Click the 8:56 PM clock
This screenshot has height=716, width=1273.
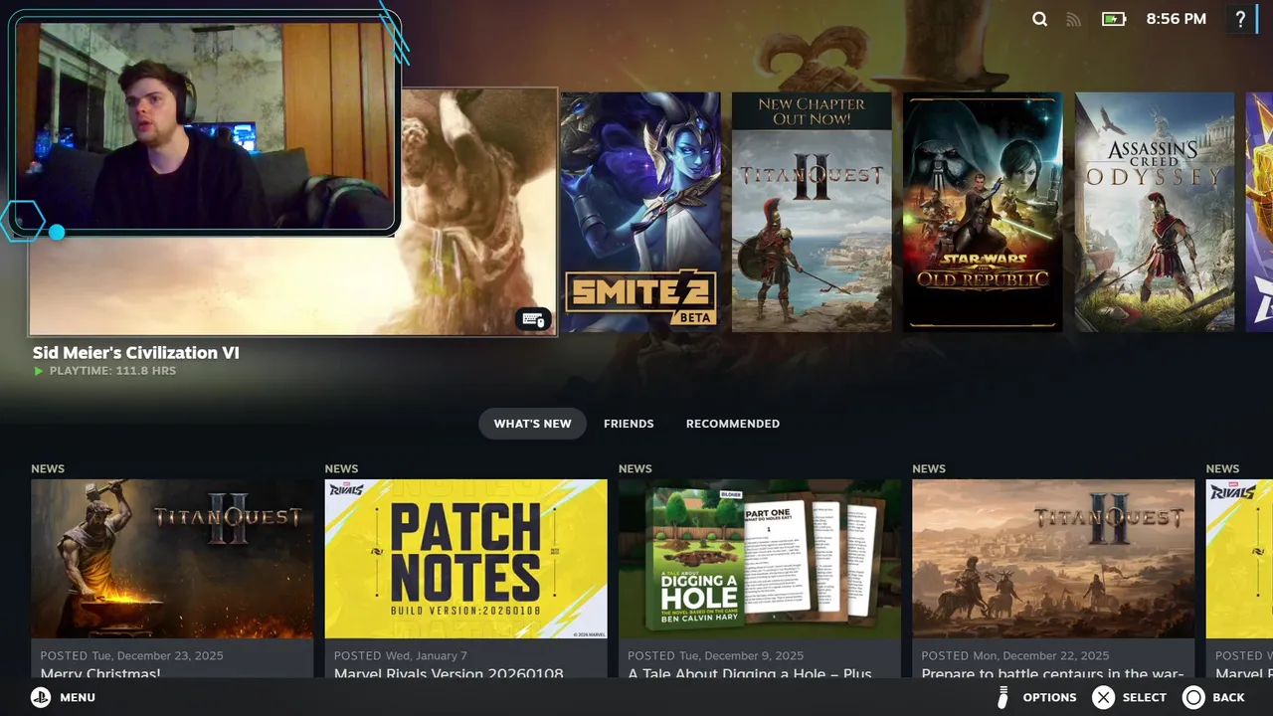click(x=1176, y=19)
